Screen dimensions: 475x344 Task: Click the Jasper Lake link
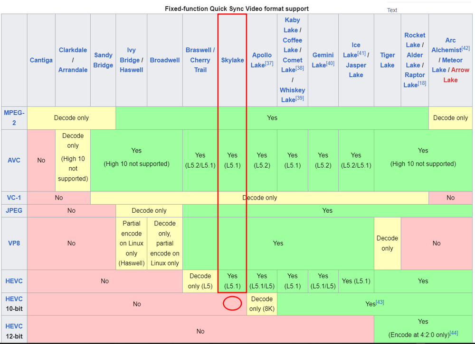click(x=356, y=70)
